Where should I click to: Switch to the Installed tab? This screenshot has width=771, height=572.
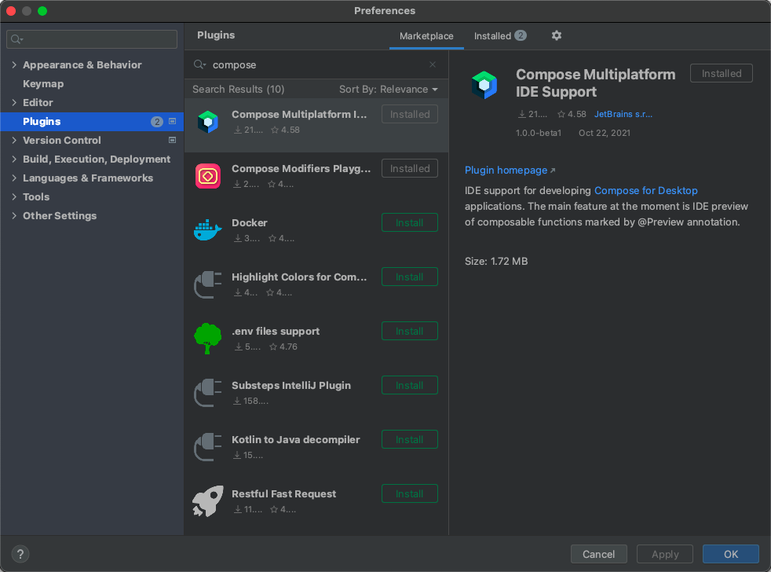point(499,36)
